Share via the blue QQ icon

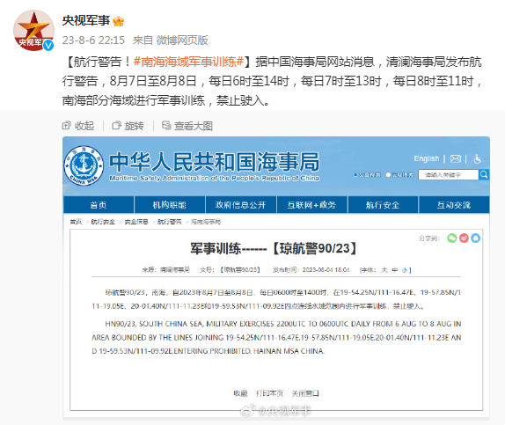coord(475,238)
